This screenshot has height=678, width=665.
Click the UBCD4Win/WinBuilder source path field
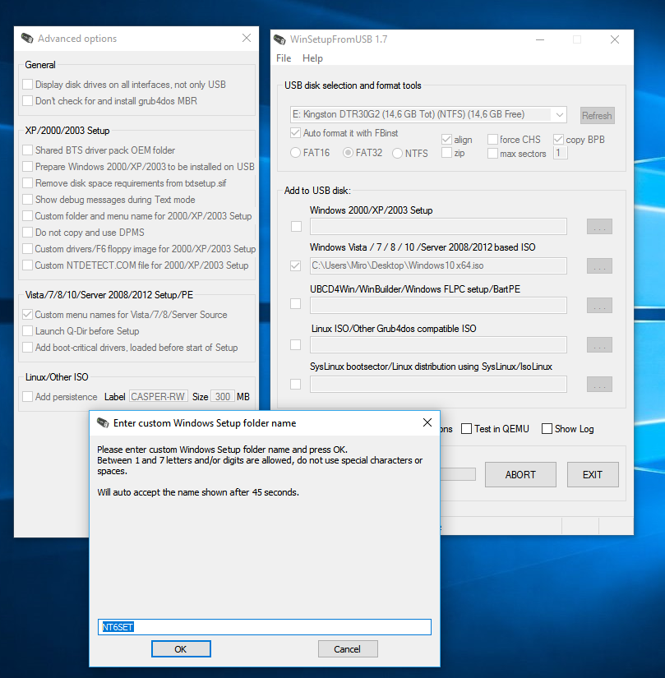click(x=438, y=305)
